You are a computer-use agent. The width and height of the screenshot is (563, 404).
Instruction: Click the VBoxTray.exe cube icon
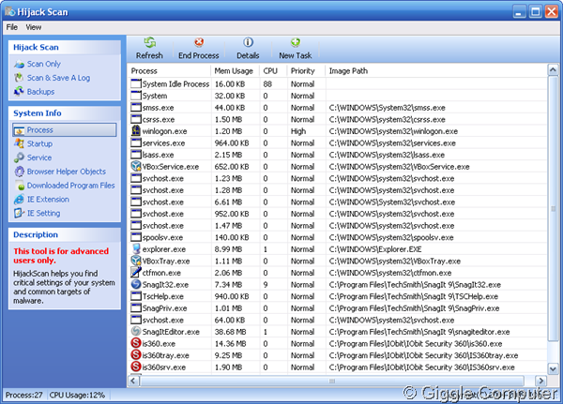pos(136,261)
